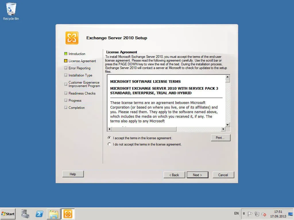Click the Completion step box
Viewport: 294px width, 220px height.
(66, 107)
